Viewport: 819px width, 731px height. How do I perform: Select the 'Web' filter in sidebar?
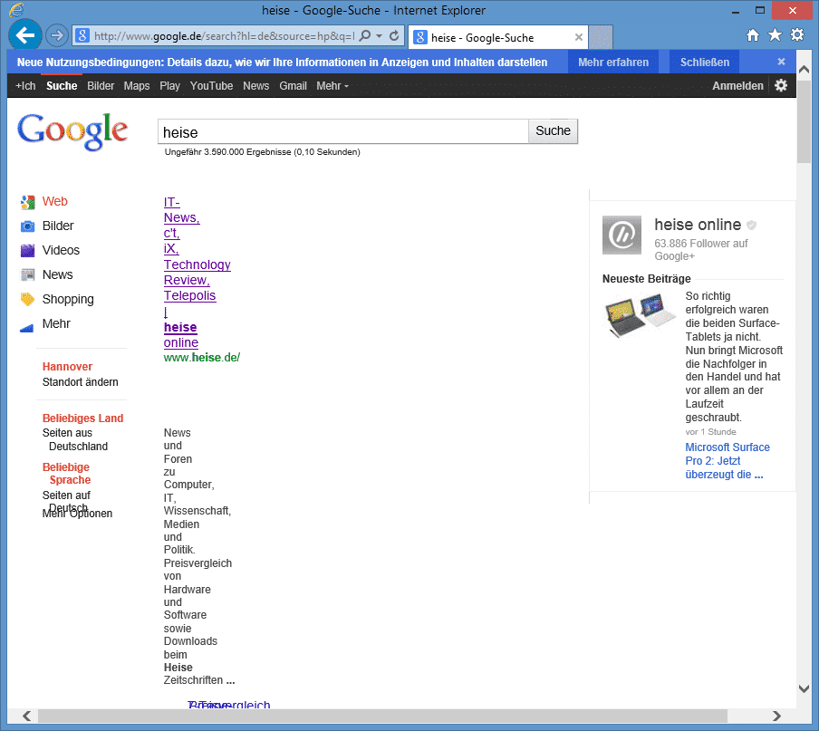pyautogui.click(x=55, y=202)
